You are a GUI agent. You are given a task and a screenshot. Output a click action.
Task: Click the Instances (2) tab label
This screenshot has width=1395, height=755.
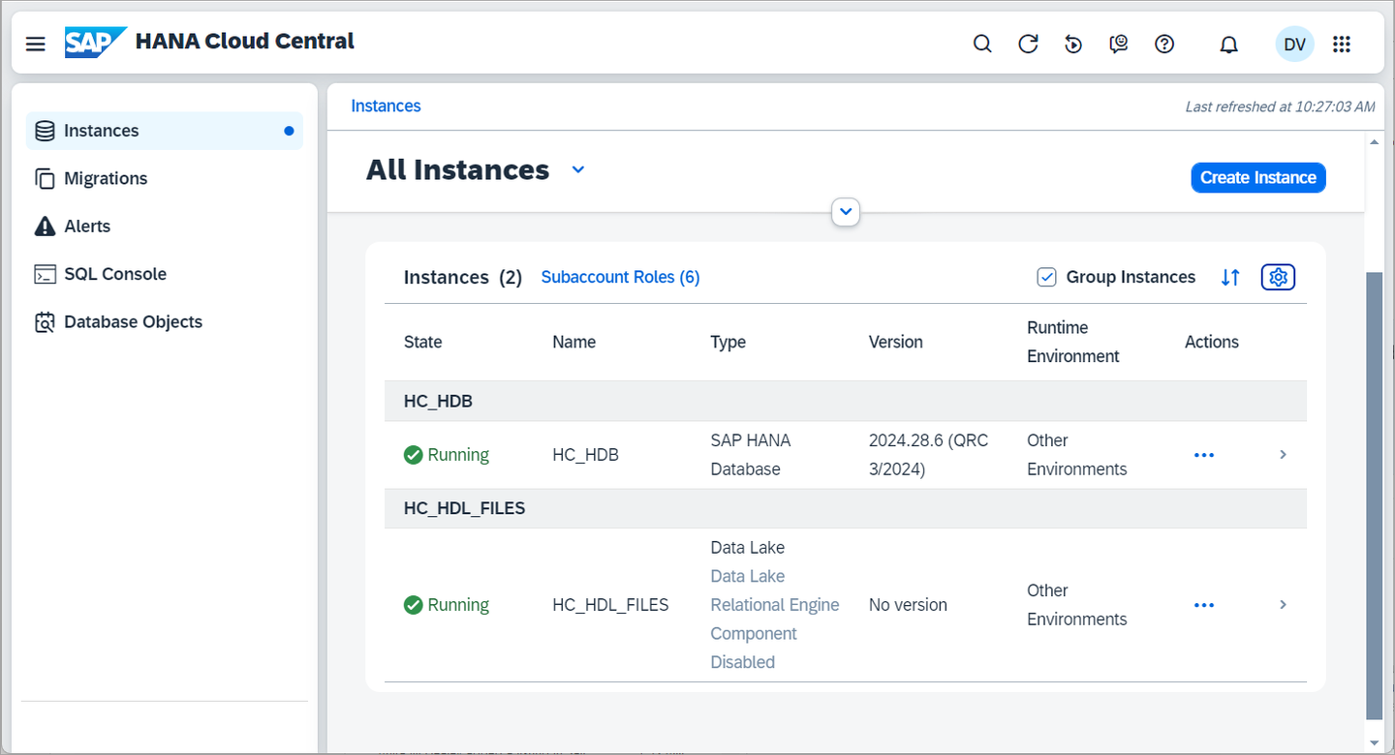pos(462,278)
